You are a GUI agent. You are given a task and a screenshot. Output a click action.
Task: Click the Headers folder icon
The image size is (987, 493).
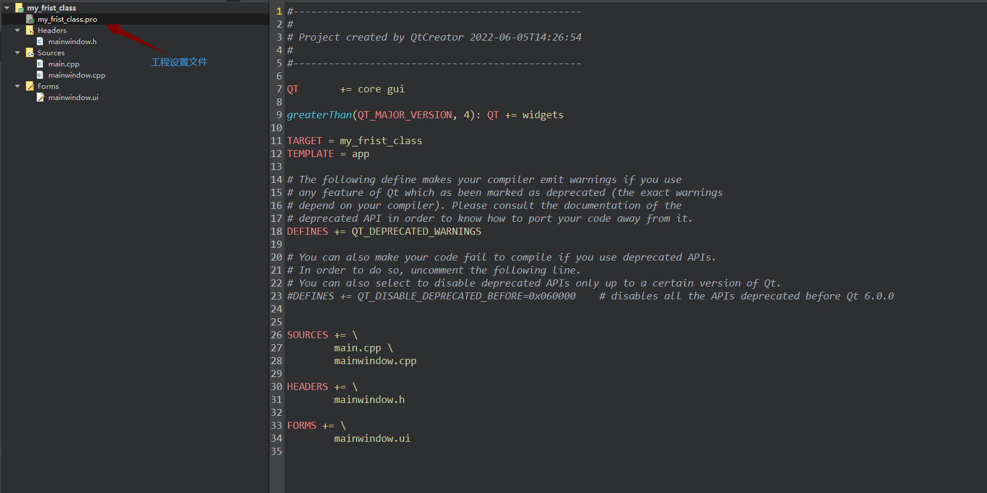pyautogui.click(x=30, y=31)
